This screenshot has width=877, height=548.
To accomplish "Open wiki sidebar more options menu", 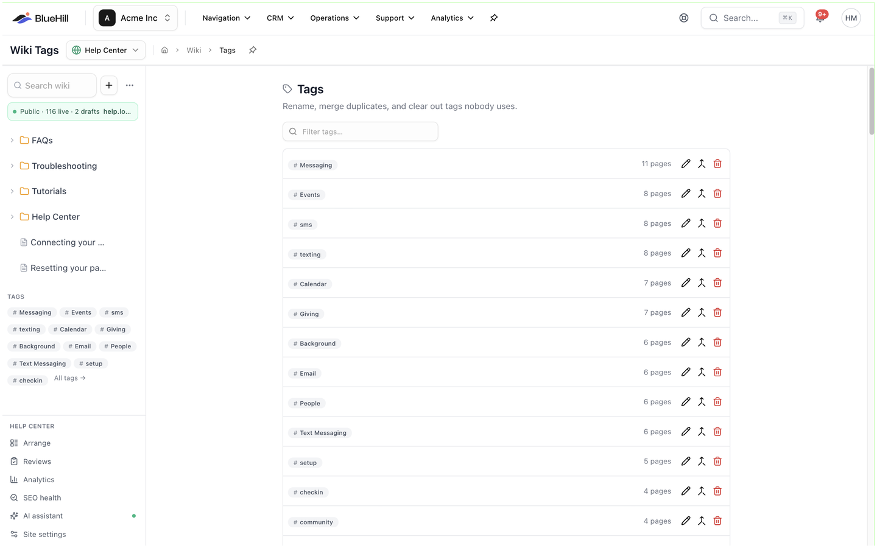I will click(130, 85).
